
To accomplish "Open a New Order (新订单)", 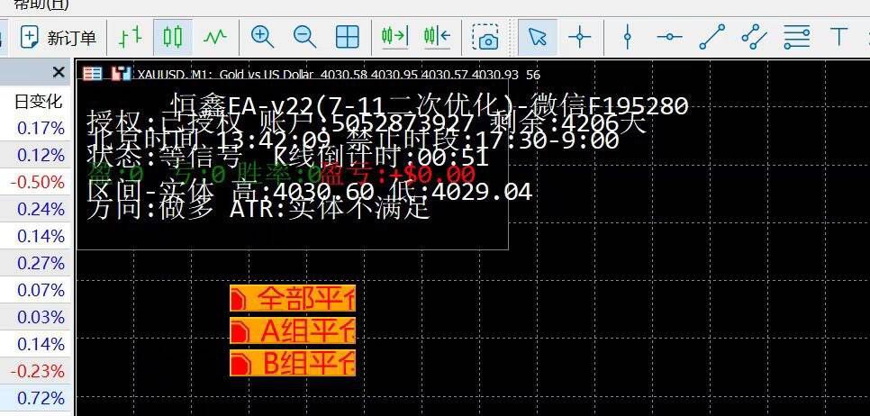I will 58,38.
